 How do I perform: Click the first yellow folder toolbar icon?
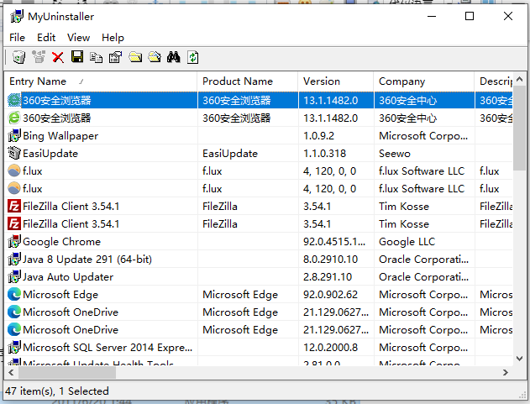click(135, 57)
